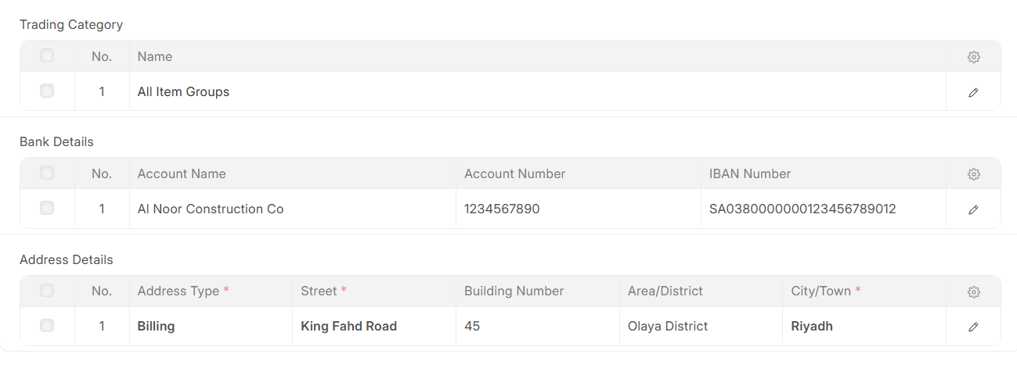This screenshot has width=1017, height=375.
Task: Click the Building Number cell 45
Action: point(472,326)
